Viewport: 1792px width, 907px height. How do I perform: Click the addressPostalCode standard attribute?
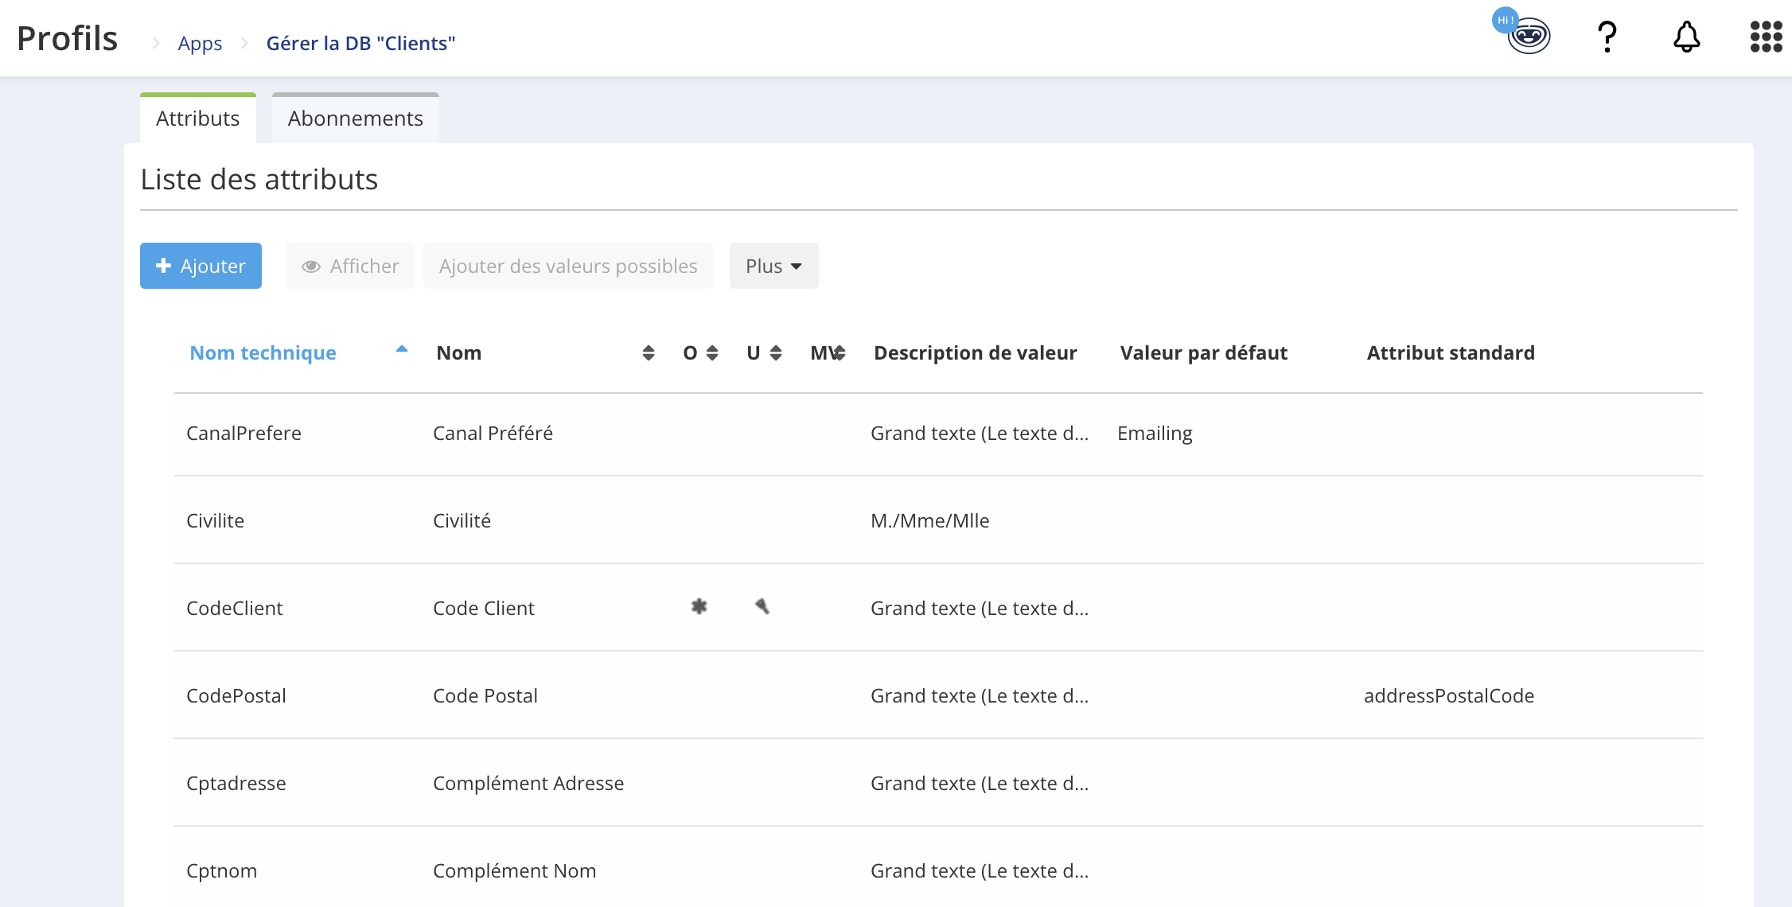pyautogui.click(x=1448, y=695)
